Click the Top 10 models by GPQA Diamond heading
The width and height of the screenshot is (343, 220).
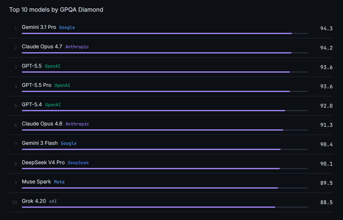click(56, 10)
